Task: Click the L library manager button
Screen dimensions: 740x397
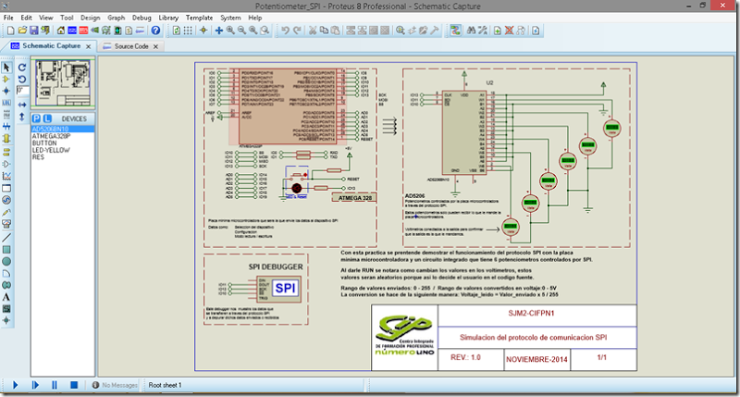Action: click(48, 118)
